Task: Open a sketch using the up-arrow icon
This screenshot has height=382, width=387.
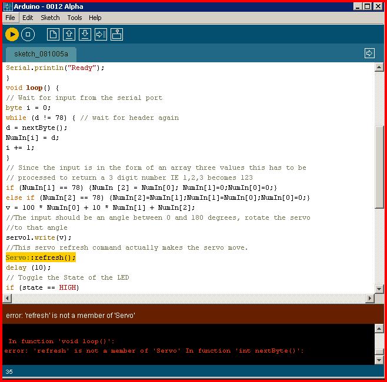Action: (69, 35)
